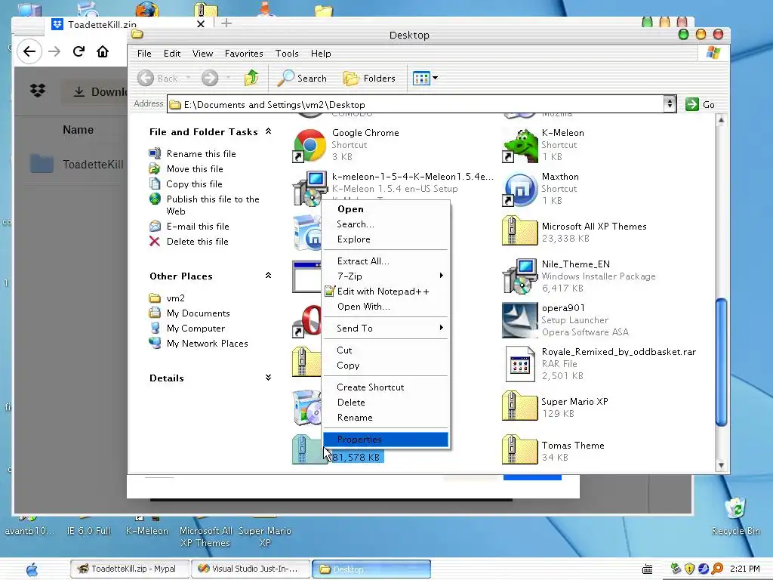Click the Back toolbar button
The height and width of the screenshot is (580, 773).
coord(158,78)
